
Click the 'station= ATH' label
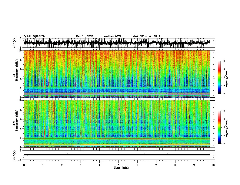[x=112, y=36]
